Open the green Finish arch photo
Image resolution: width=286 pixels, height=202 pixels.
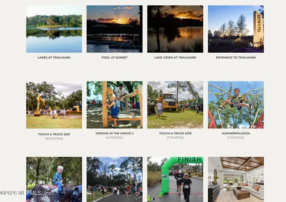175,179
